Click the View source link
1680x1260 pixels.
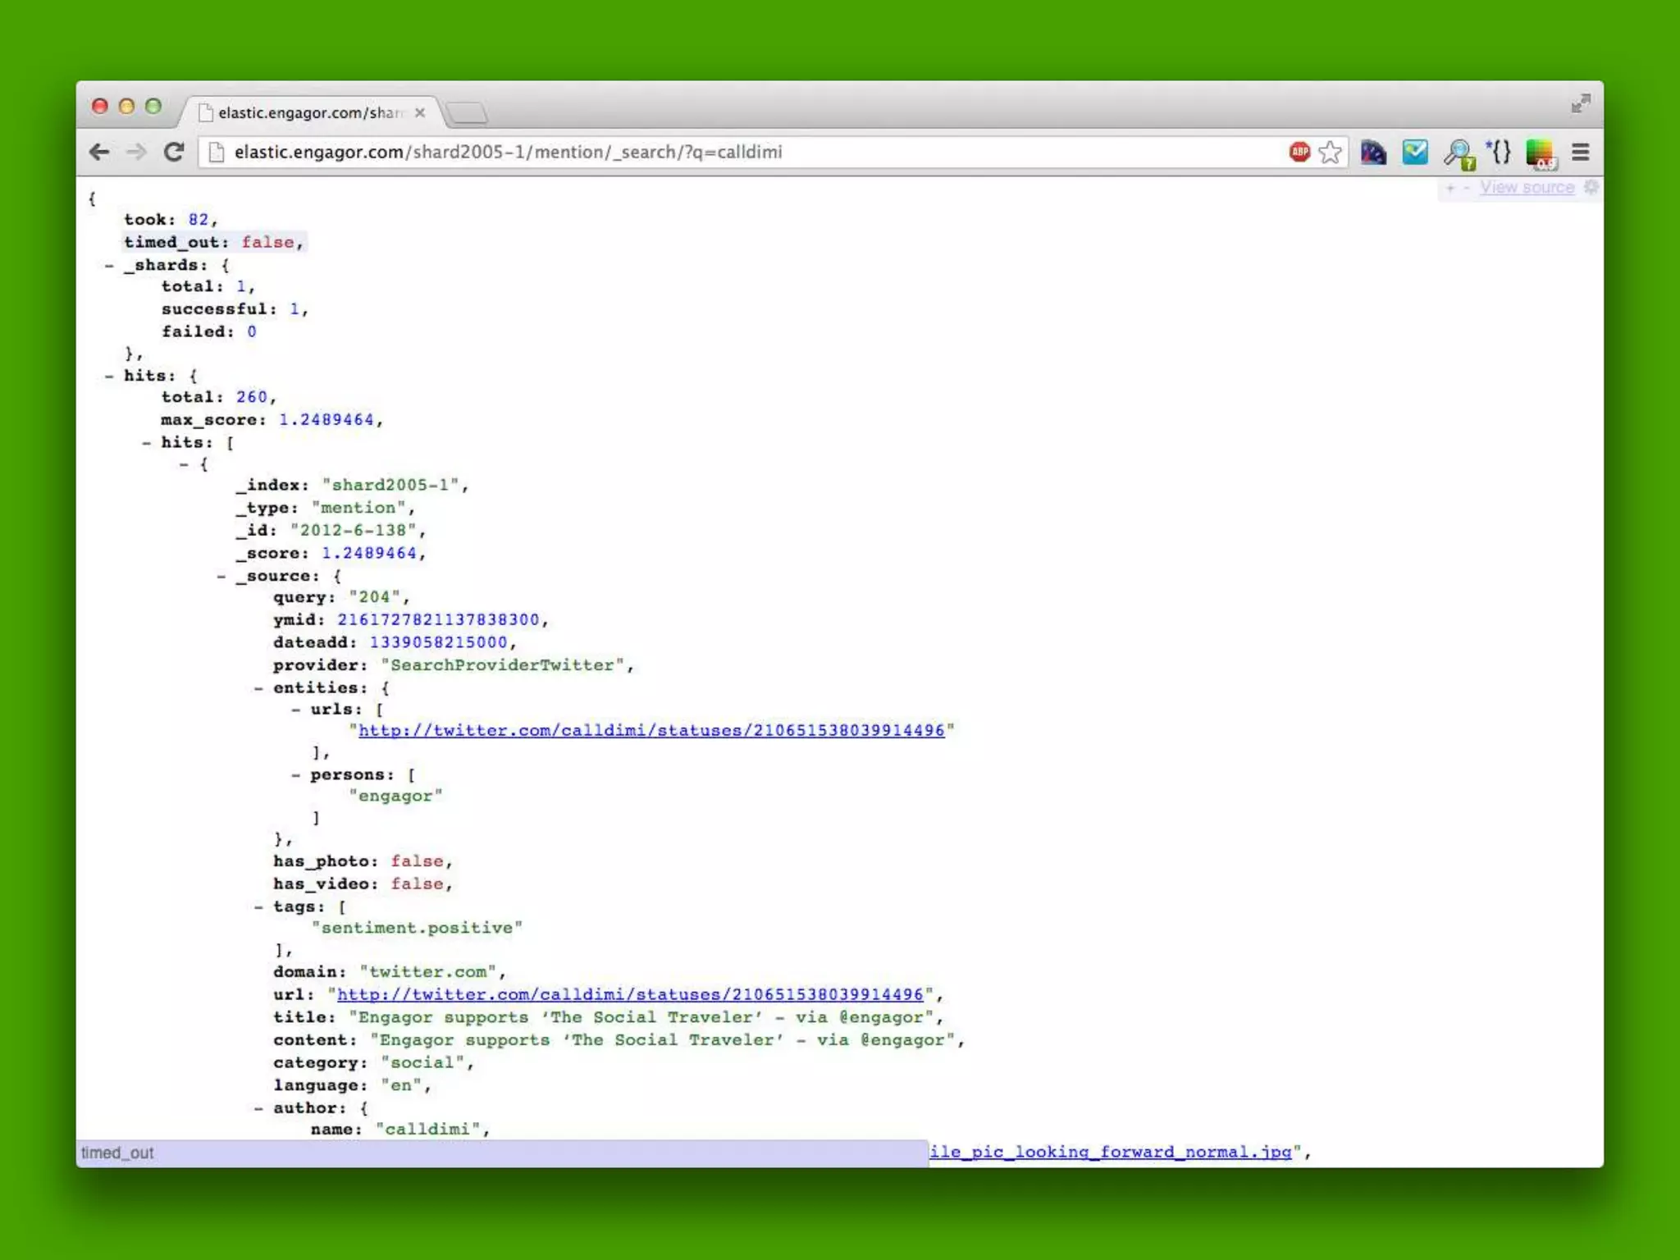point(1527,187)
